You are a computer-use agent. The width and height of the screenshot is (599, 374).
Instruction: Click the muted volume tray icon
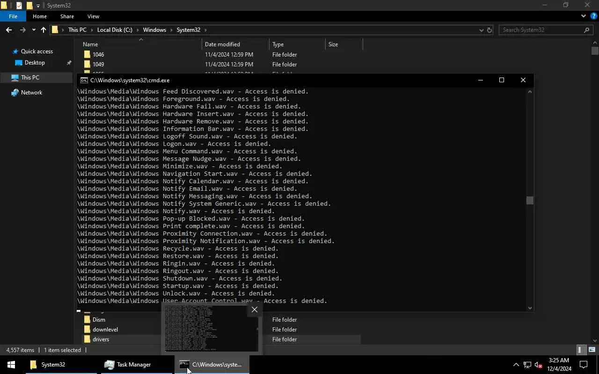click(538, 365)
